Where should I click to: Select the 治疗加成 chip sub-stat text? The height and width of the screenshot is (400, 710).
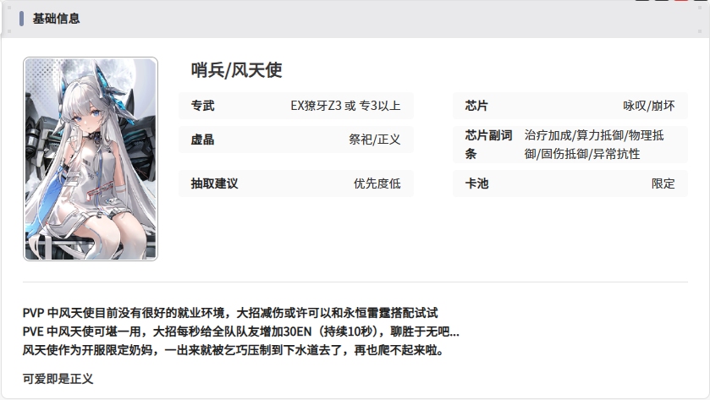point(548,134)
